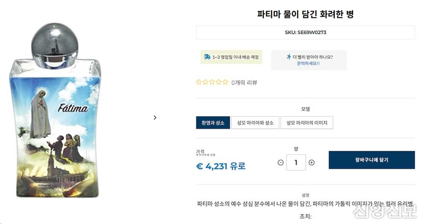
Task: Click the delivery truck icon
Action: [207, 57]
